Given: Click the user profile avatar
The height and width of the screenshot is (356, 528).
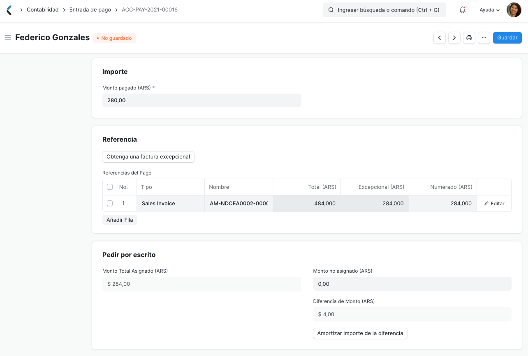Looking at the screenshot, I should (514, 10).
